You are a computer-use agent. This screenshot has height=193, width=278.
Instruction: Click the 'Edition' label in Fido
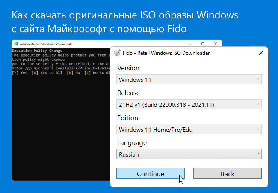point(127,118)
